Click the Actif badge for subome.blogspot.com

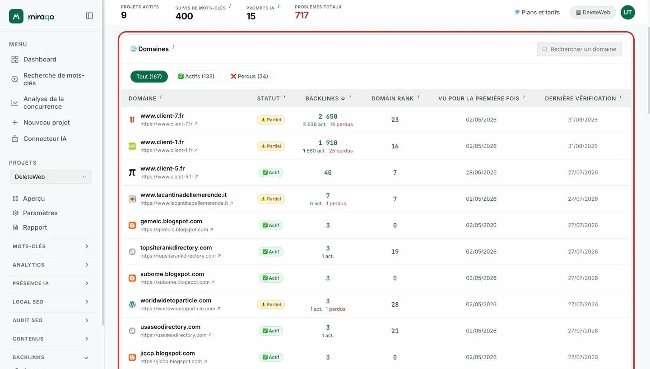click(271, 278)
